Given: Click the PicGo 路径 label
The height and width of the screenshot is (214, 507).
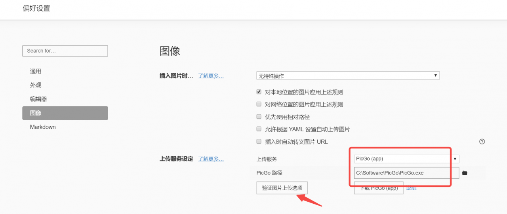Looking at the screenshot, I should pyautogui.click(x=269, y=173).
